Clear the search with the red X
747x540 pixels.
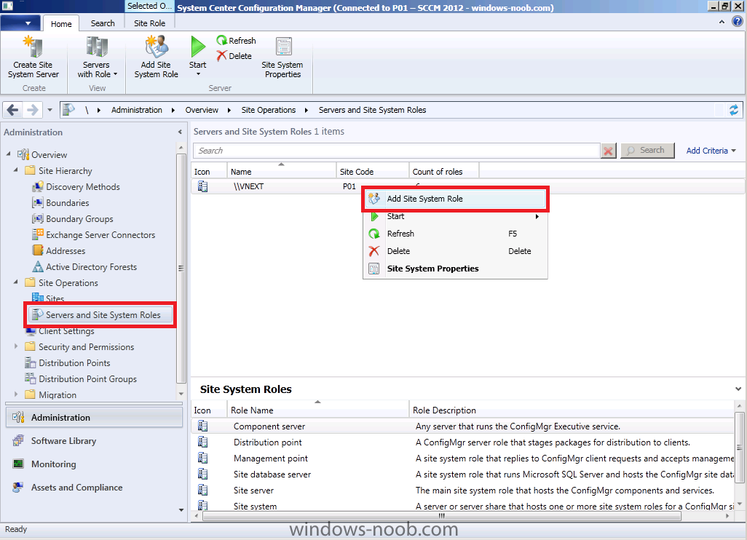coord(609,151)
